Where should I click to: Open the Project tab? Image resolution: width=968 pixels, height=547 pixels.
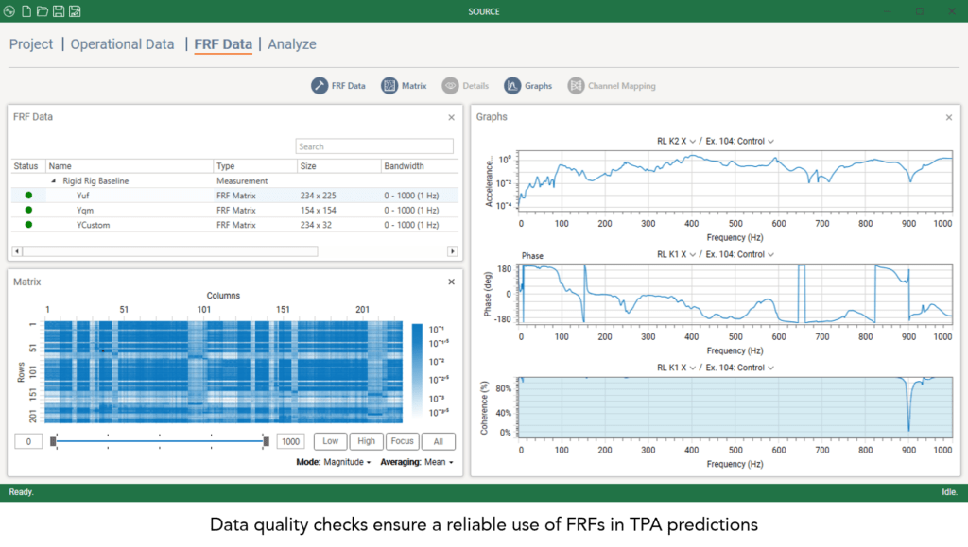click(x=31, y=44)
